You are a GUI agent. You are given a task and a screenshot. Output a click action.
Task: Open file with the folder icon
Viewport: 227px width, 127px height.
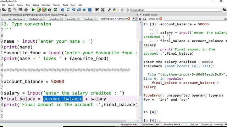pos(4,10)
